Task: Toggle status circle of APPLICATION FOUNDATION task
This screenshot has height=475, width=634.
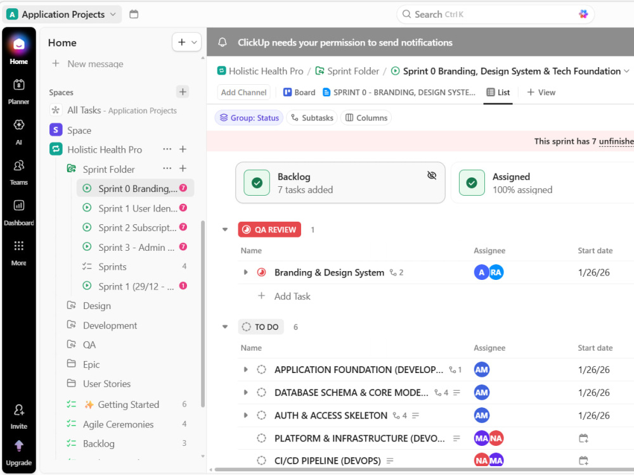Action: tap(261, 370)
